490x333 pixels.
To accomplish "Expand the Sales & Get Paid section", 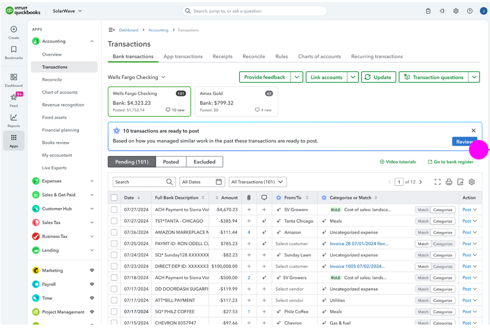I will click(x=92, y=195).
